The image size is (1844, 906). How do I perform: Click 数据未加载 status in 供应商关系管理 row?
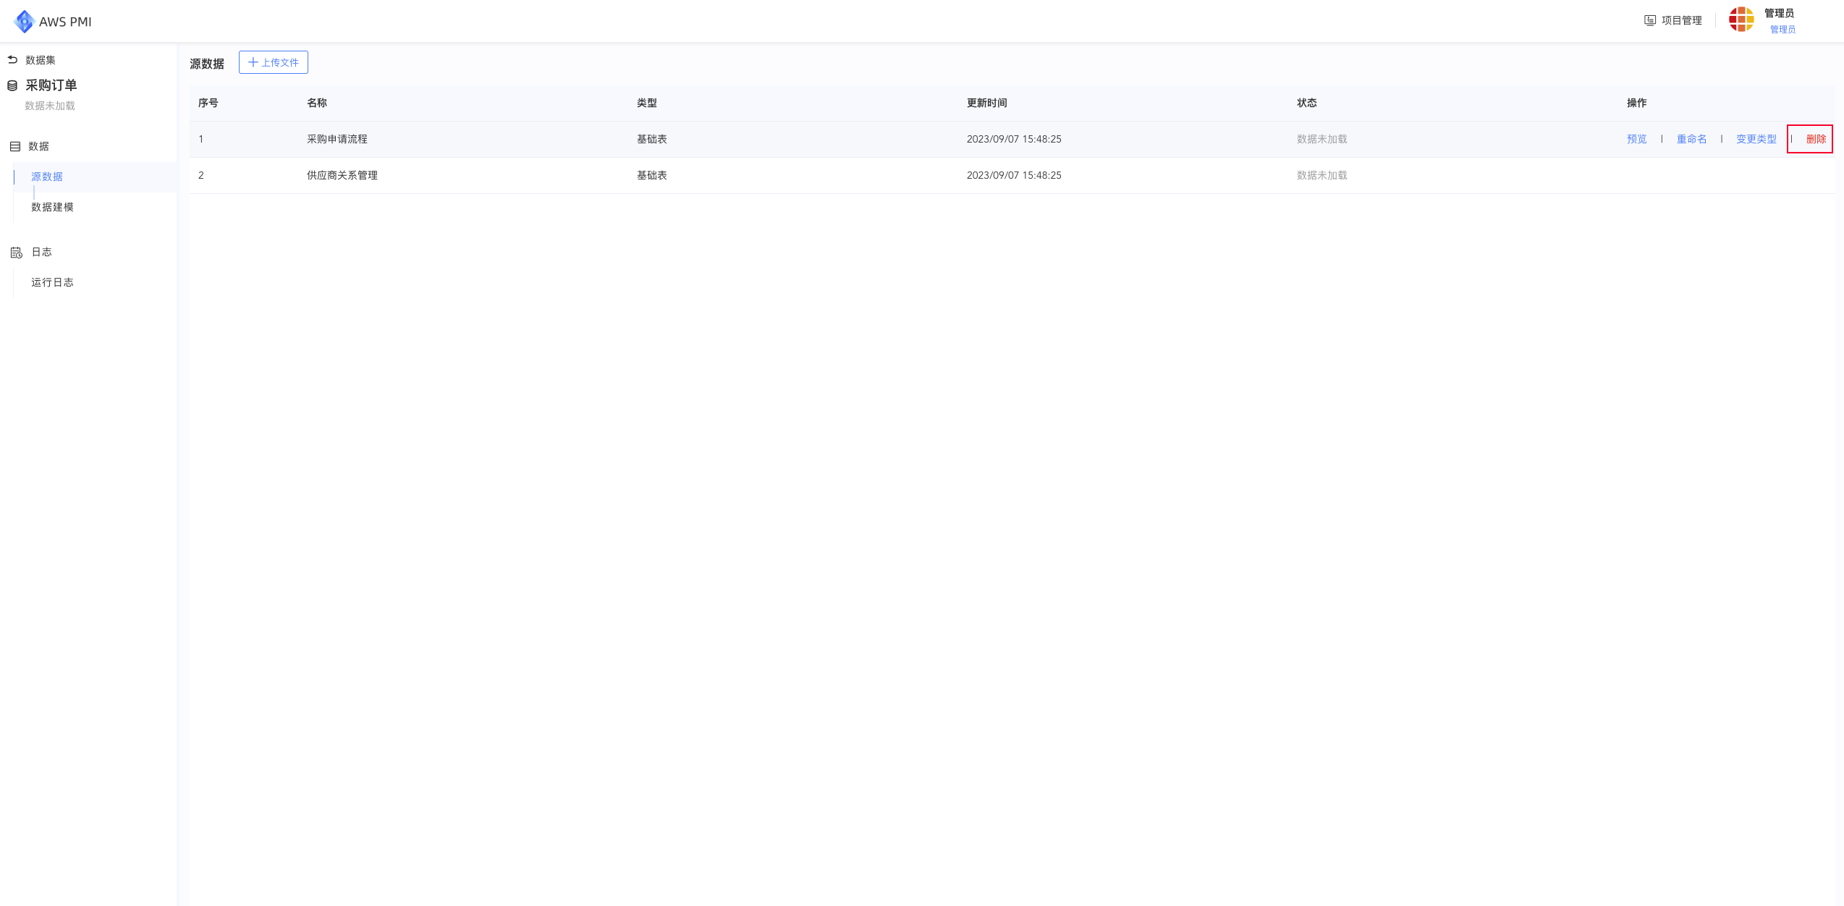click(x=1321, y=175)
